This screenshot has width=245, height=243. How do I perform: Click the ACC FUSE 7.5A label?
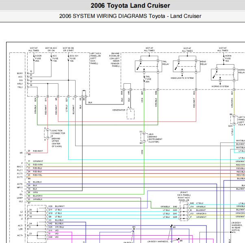tap(55, 58)
